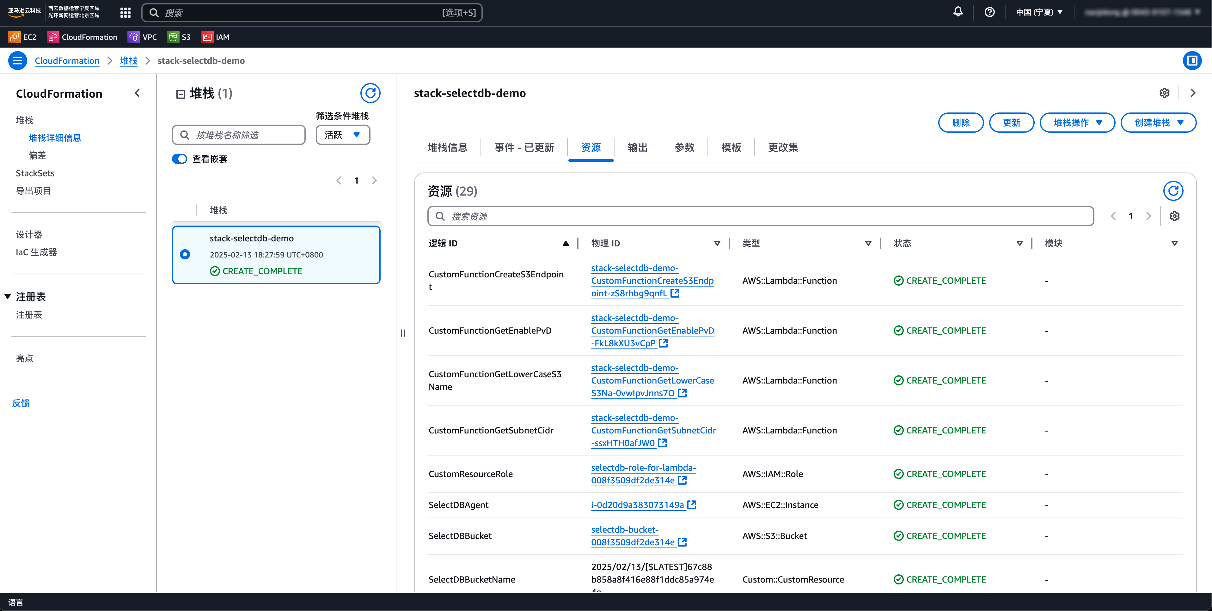The image size is (1212, 611).
Task: Open SelectDBBucket external link icon
Action: pos(682,542)
